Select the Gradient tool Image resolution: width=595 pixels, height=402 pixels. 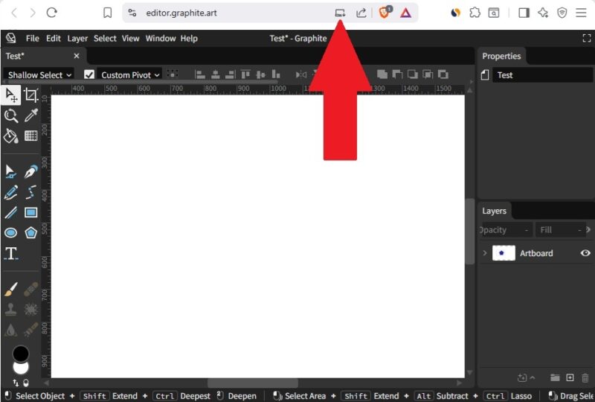pos(30,135)
